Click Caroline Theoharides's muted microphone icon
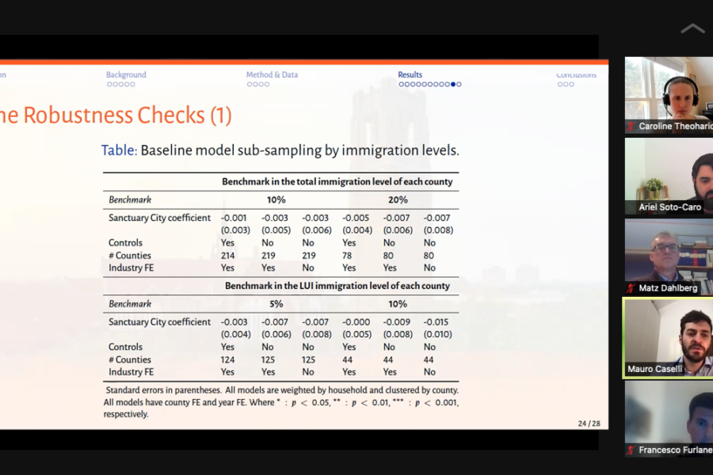 (x=631, y=127)
